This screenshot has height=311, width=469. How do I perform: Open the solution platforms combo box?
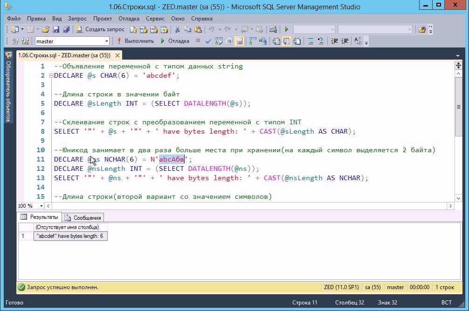tap(375, 29)
